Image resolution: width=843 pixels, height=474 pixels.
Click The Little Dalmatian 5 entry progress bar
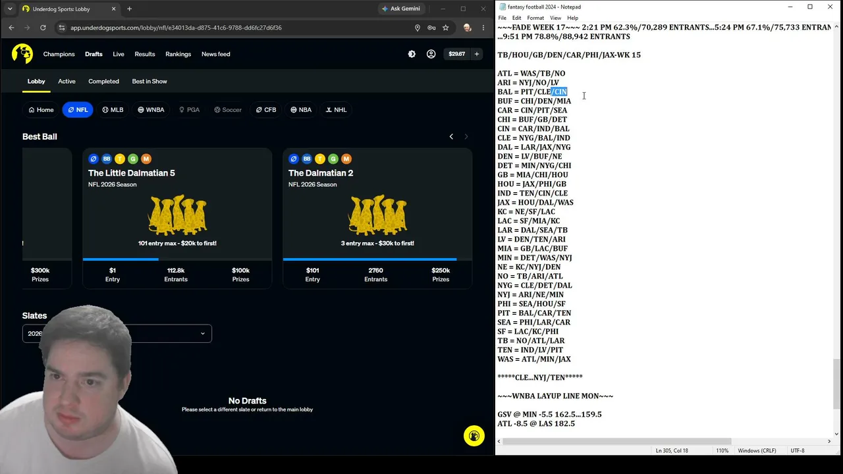click(177, 259)
